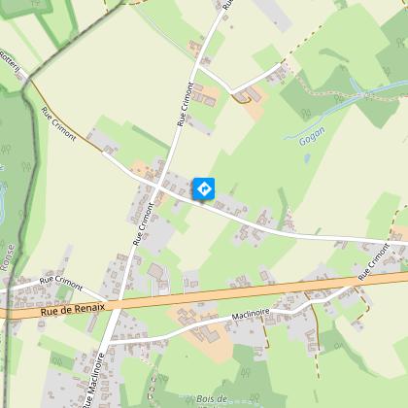Click Rue Crimont label just above Rue de Renaix text
The height and width of the screenshot is (408, 408).
point(61,283)
